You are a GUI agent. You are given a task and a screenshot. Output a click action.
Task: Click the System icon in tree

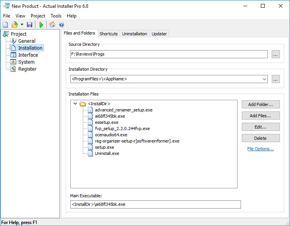[x=13, y=62]
